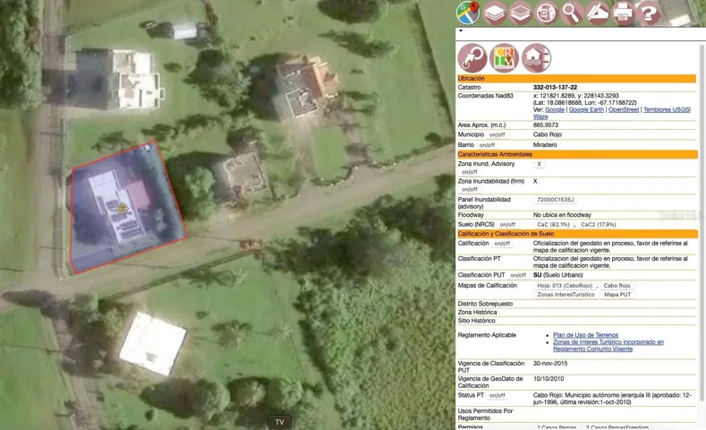The image size is (706, 430).
Task: Open the pencil drawing tool
Action: point(597,13)
